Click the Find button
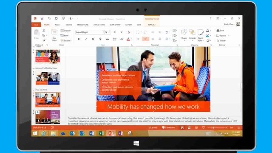This screenshot has height=153, width=272. (x=220, y=31)
